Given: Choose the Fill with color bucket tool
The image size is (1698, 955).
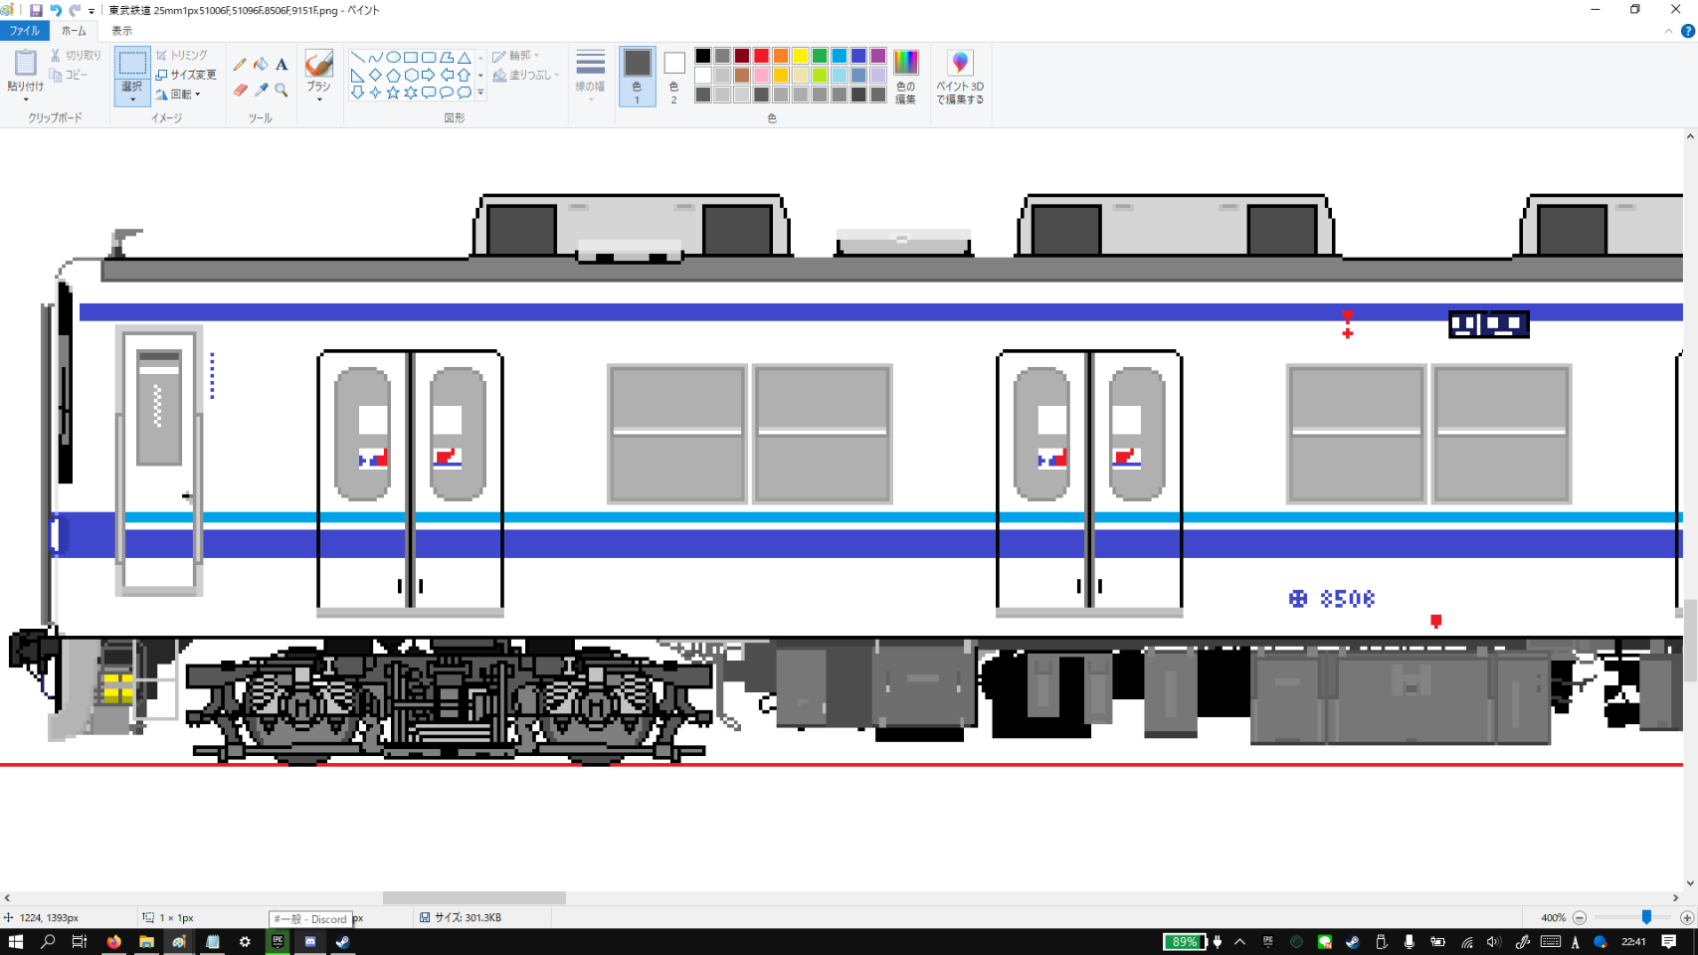Looking at the screenshot, I should coord(261,65).
